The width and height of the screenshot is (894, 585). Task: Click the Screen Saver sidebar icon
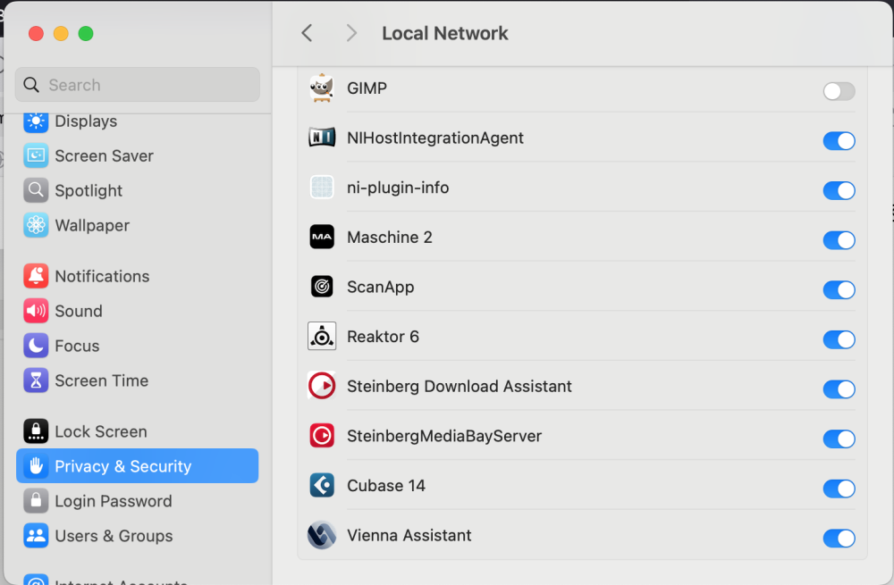coord(36,155)
